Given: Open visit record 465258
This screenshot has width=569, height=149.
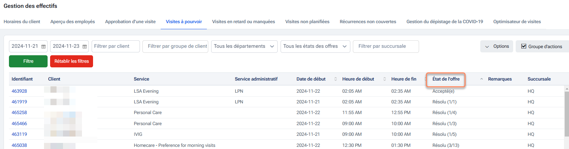Looking at the screenshot, I should (x=19, y=113).
